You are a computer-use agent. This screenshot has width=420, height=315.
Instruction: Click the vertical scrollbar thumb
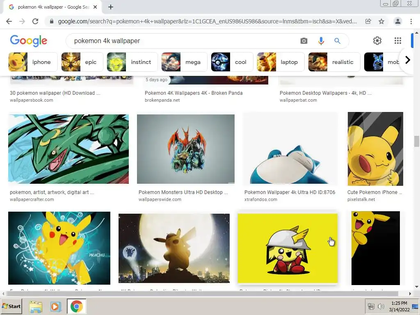tap(417, 141)
